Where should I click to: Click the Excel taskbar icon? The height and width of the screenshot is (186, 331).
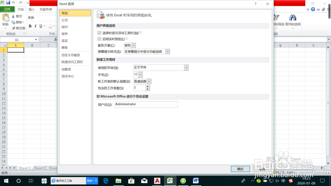170,181
